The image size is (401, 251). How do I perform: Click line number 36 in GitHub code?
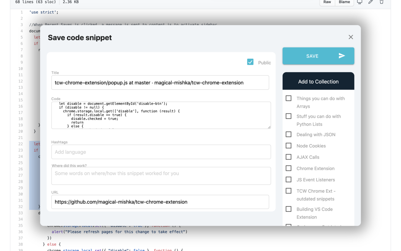pyautogui.click(x=20, y=232)
